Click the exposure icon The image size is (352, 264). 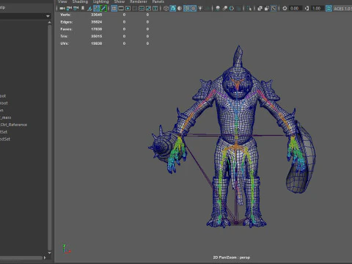tap(285, 8)
